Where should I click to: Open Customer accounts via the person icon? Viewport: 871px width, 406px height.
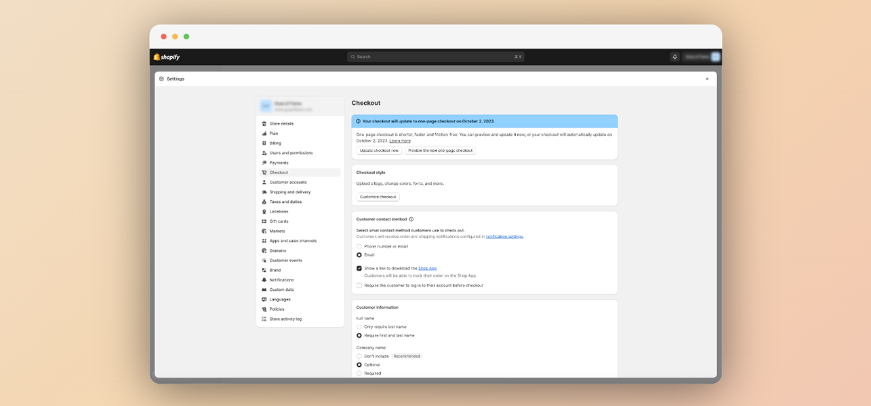click(x=264, y=182)
